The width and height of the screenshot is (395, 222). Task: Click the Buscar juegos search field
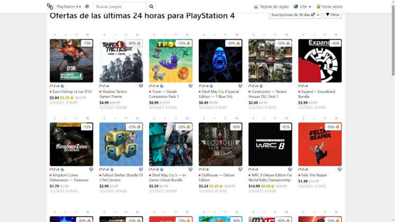(120, 6)
